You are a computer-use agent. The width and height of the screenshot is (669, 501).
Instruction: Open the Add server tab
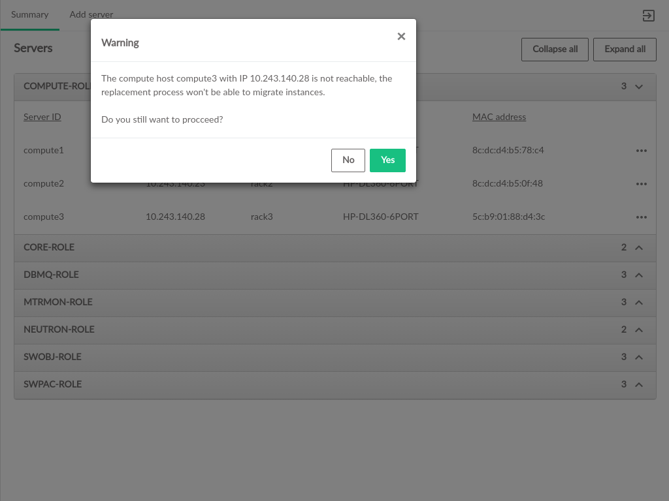coord(91,15)
